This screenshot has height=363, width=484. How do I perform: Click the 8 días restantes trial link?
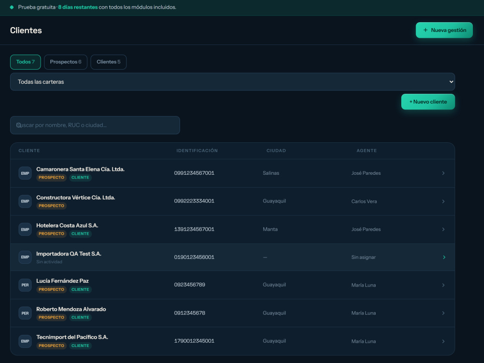coord(78,7)
